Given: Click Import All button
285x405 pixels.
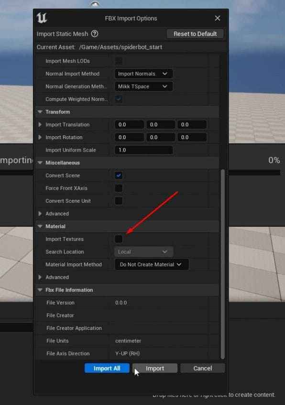Looking at the screenshot, I should point(107,368).
